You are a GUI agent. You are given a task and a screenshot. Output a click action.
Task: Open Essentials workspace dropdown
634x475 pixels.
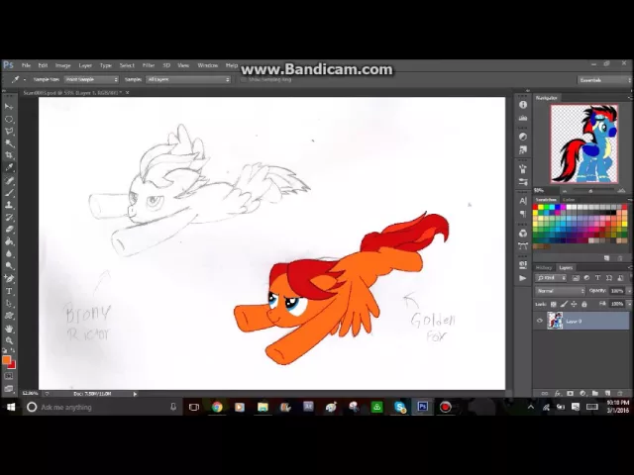(x=604, y=80)
